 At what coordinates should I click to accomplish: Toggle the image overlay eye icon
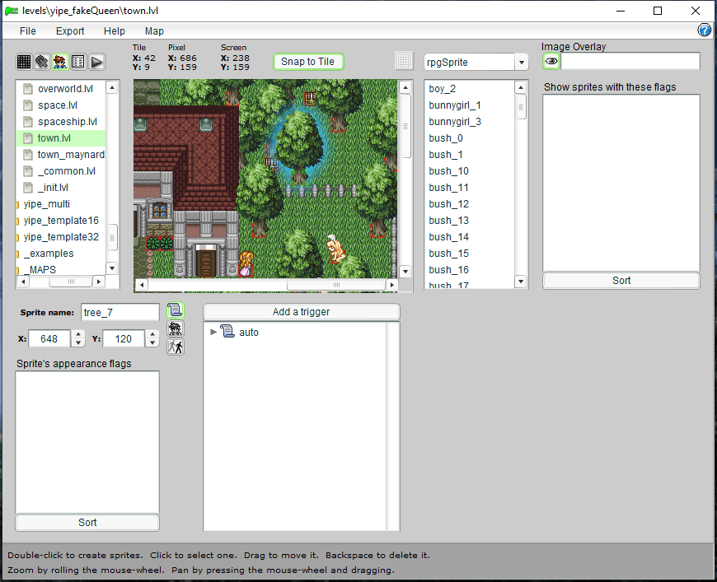[551, 62]
